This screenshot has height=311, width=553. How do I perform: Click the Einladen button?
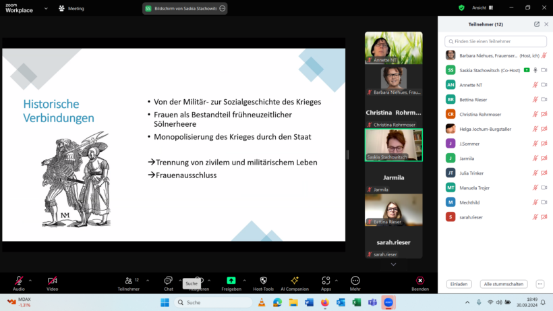pos(459,284)
